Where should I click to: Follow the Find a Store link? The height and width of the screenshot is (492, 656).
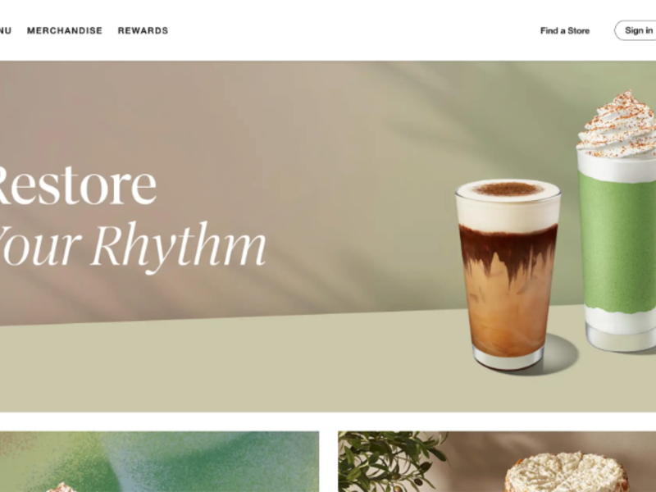565,30
